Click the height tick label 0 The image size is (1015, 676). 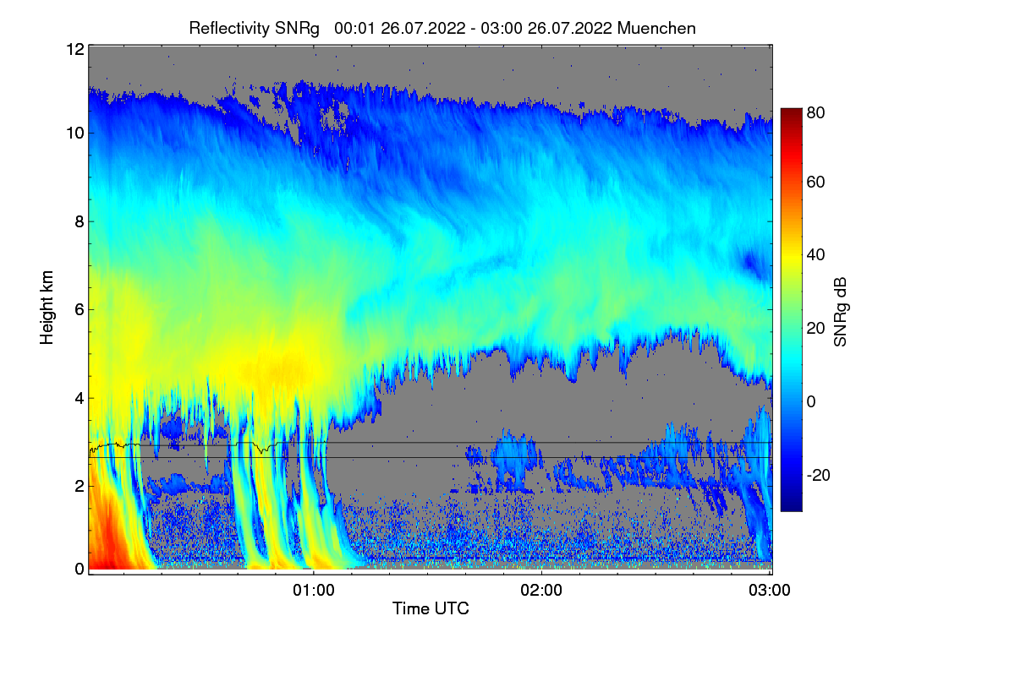click(x=79, y=569)
